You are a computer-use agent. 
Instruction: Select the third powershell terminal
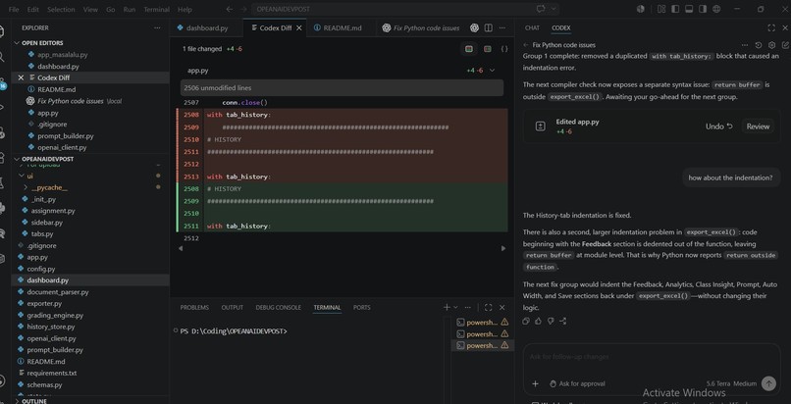pyautogui.click(x=482, y=345)
